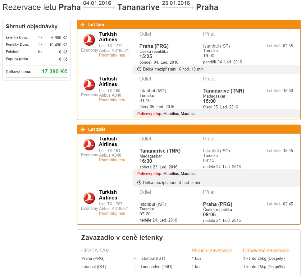Click arrival time 04:15 in Istanbul
Image resolution: width=301 pixels, height=275 pixels.
209,160
